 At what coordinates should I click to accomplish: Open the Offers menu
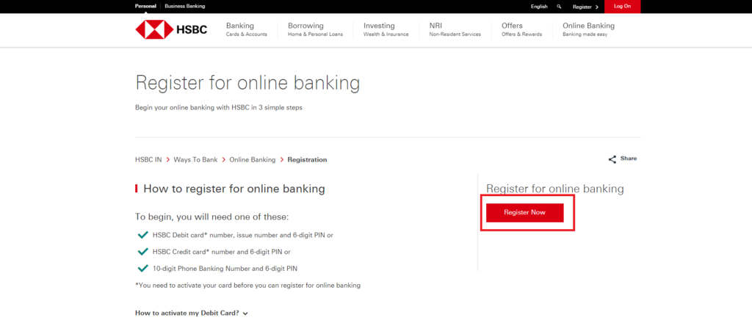[521, 29]
